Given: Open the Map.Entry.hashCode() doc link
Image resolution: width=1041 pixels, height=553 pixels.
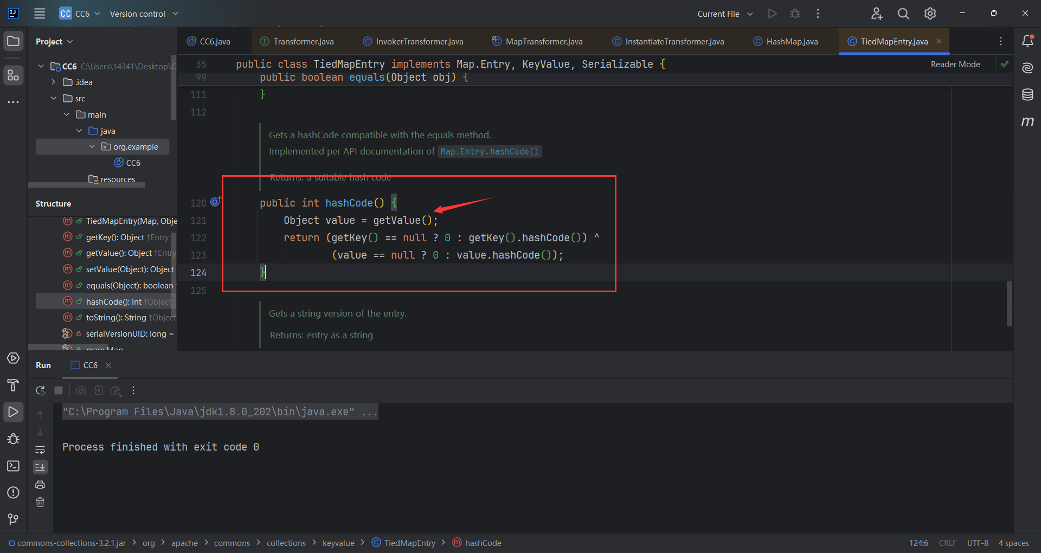Looking at the screenshot, I should coord(490,151).
